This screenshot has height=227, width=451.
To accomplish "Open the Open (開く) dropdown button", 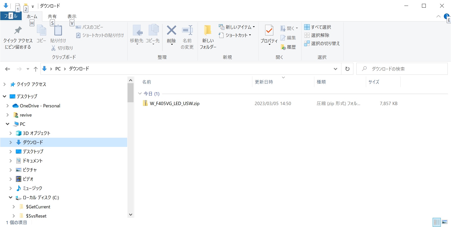I will (x=289, y=28).
